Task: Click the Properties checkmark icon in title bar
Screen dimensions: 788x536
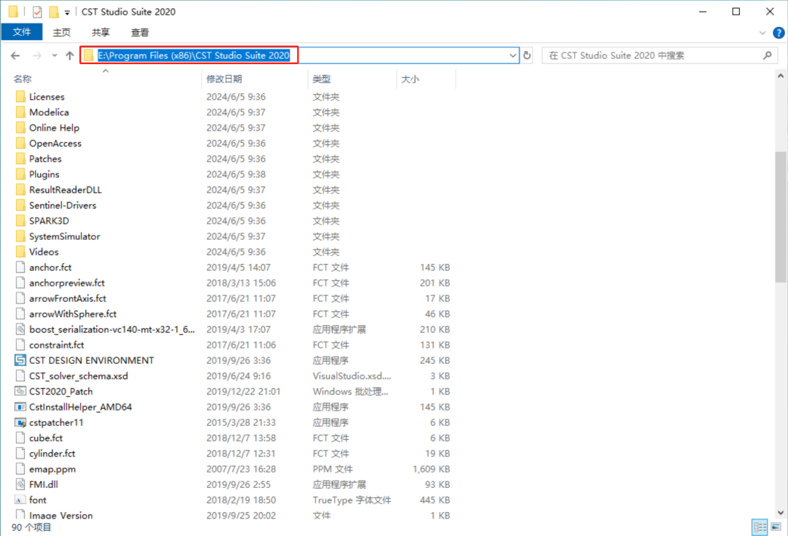Action: coord(37,12)
